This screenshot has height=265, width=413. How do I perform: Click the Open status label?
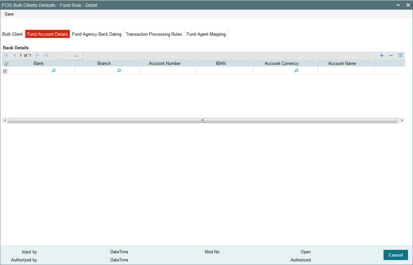click(x=306, y=252)
